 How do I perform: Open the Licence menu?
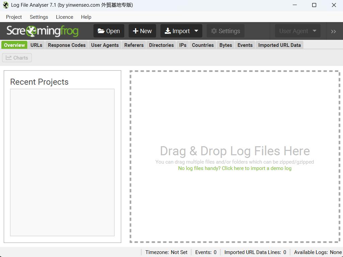pos(65,17)
